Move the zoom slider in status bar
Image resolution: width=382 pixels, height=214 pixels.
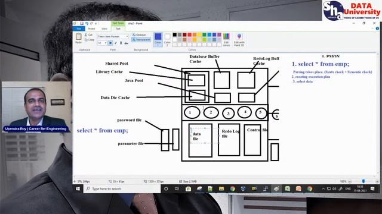pyautogui.click(x=363, y=181)
